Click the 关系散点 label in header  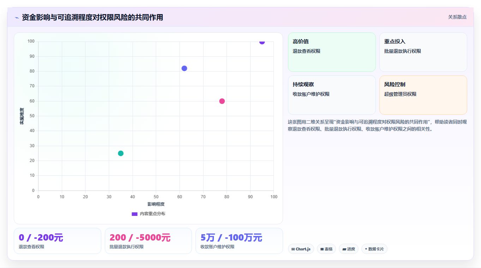point(457,17)
